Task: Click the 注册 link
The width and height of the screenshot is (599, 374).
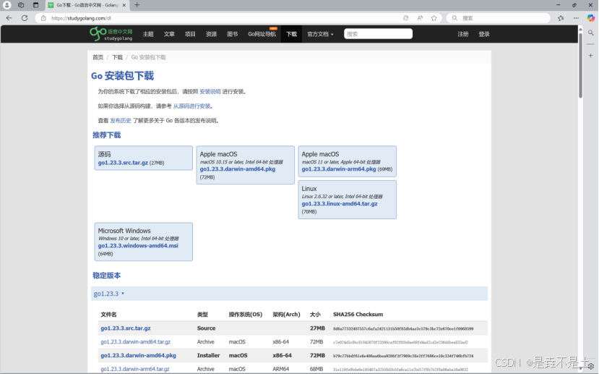Action: pos(463,34)
